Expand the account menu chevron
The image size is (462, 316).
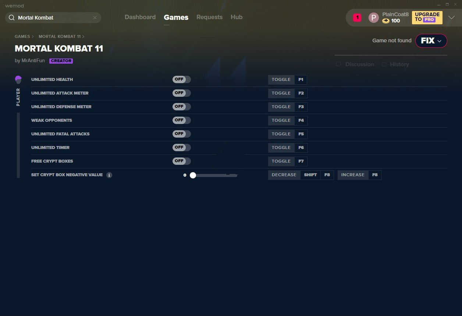(x=451, y=18)
